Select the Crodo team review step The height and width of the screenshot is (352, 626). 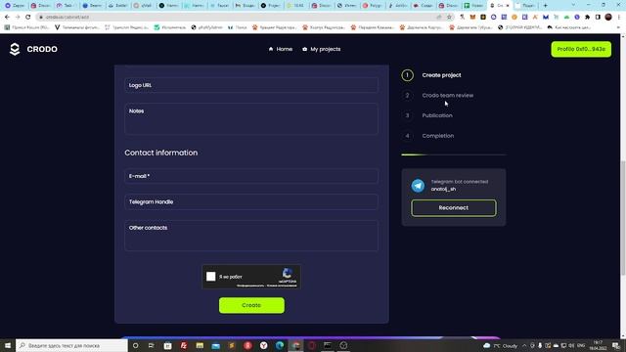pyautogui.click(x=437, y=96)
